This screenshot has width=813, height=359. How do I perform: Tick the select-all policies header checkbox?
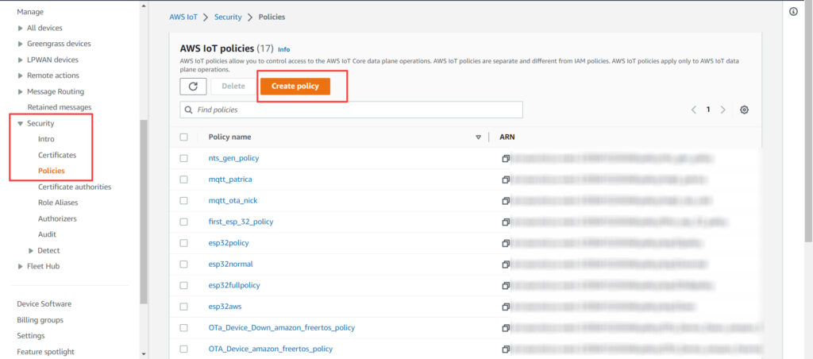point(184,137)
